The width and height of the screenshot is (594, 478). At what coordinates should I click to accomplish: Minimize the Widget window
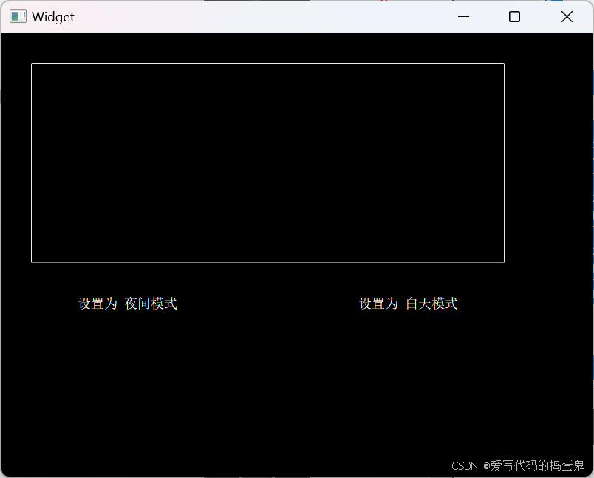point(463,17)
